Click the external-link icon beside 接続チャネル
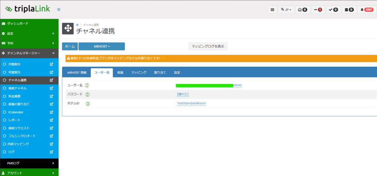 coord(52,88)
